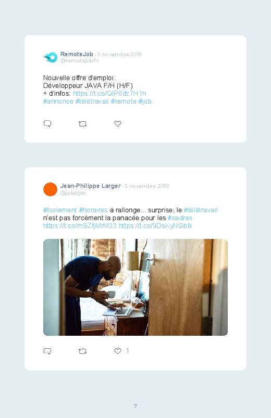271x418 pixels.
Task: Click the heart icon on Jean-Philippe's tweet
Action: (x=118, y=351)
